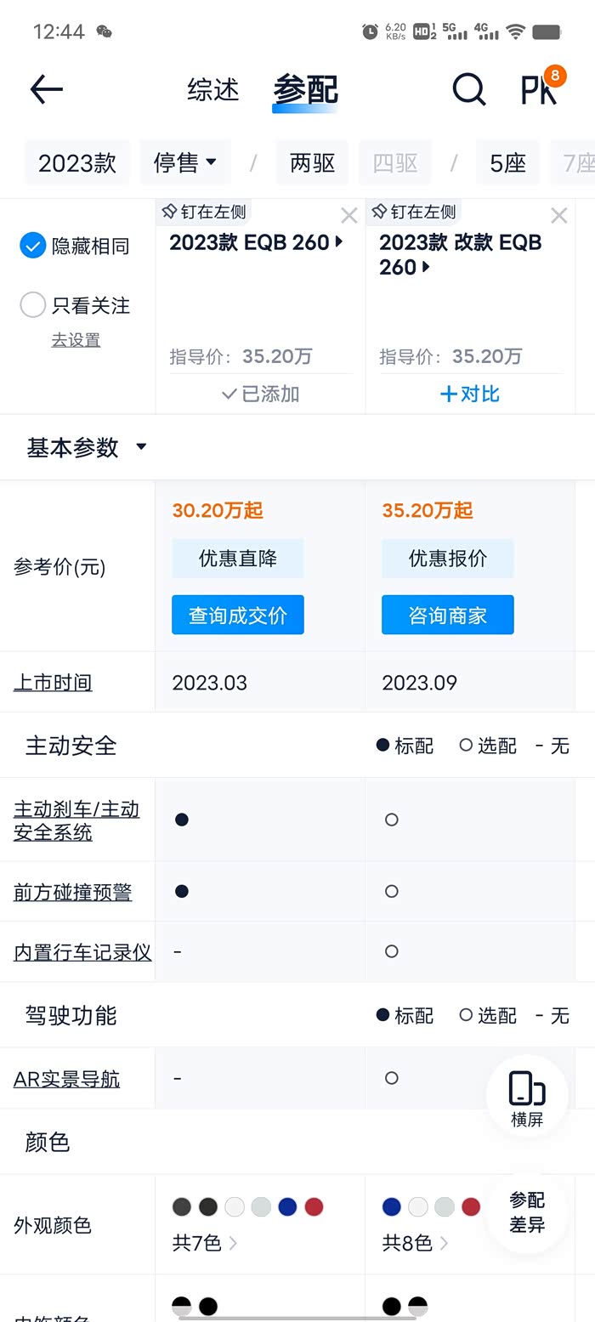This screenshot has height=1322, width=595.
Task: Remove the 2023款 改款 EQB 260 column
Action: 558,216
